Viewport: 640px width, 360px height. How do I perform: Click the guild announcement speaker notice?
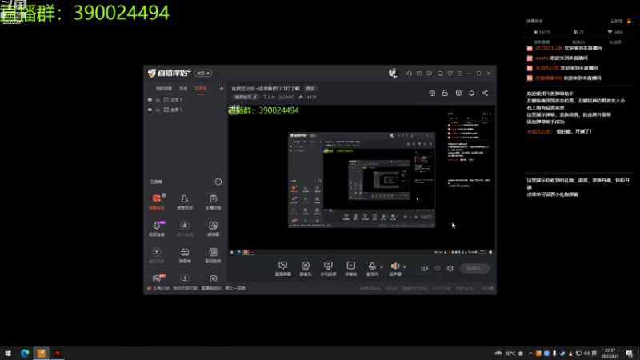196,288
